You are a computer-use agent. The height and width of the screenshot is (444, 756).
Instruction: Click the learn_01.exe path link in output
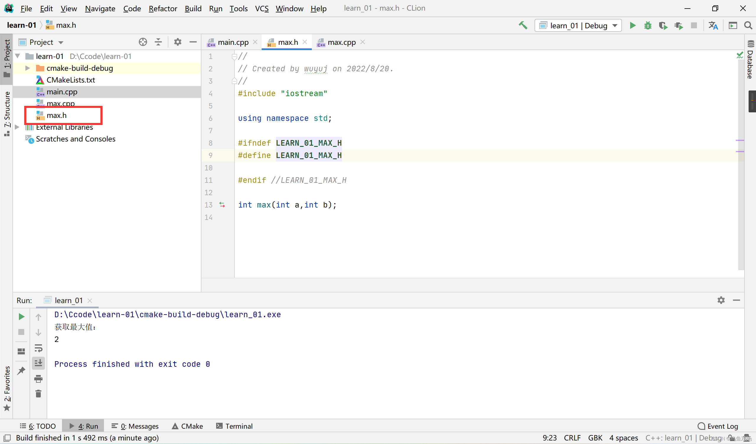(x=167, y=314)
